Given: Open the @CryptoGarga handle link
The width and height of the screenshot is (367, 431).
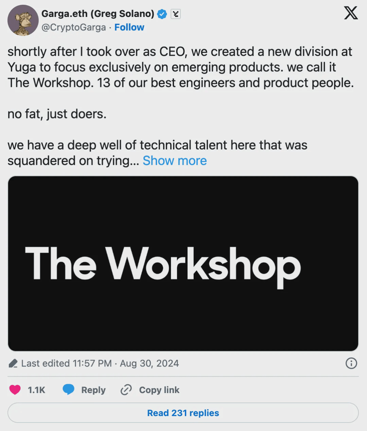Looking at the screenshot, I should pos(73,27).
